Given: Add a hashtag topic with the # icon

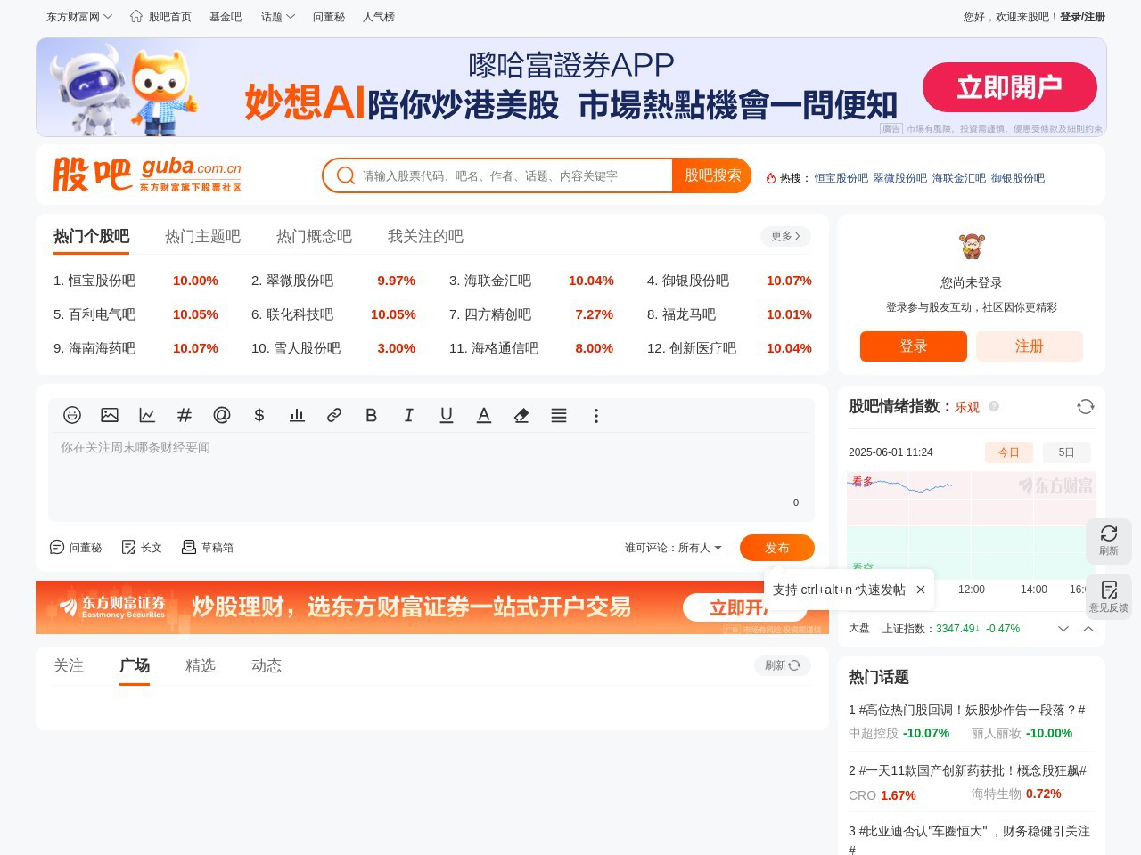Looking at the screenshot, I should click(185, 415).
